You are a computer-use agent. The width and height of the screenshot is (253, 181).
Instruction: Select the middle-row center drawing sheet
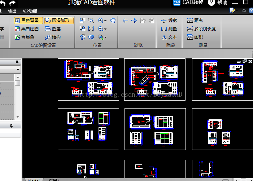[155, 129]
